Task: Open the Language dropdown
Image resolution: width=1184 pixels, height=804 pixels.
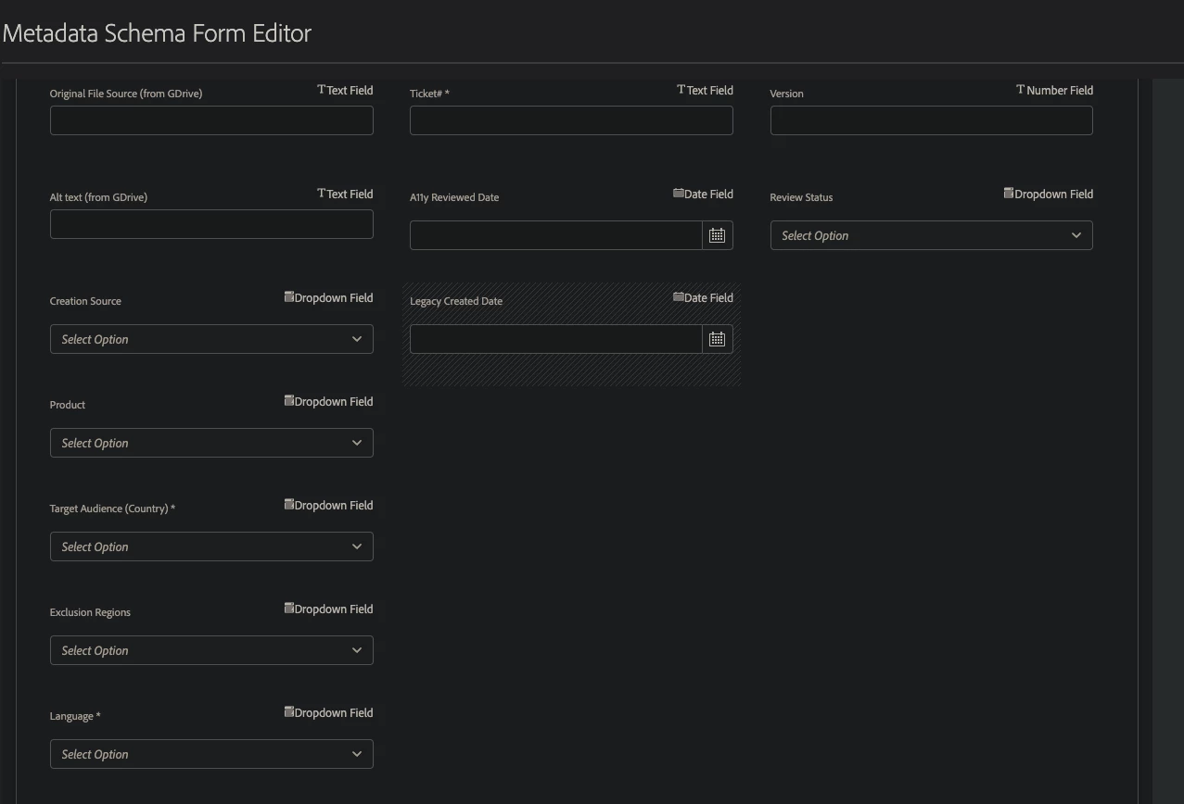Action: (211, 754)
